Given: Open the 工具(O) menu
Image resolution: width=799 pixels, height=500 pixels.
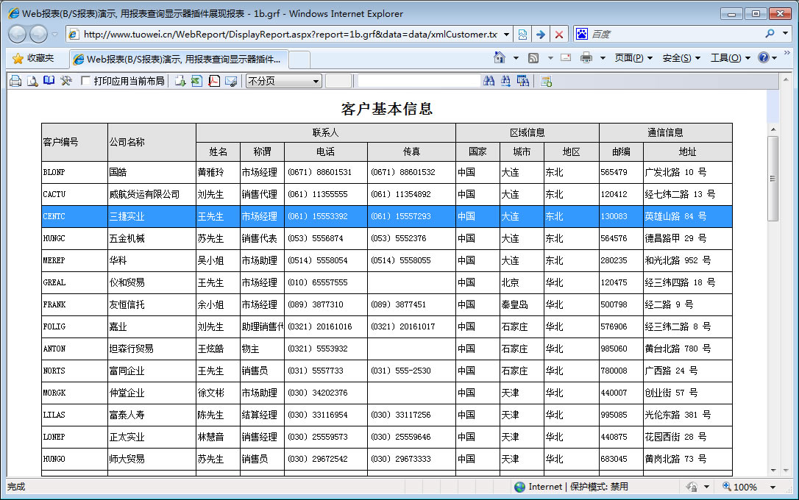Looking at the screenshot, I should [730, 58].
